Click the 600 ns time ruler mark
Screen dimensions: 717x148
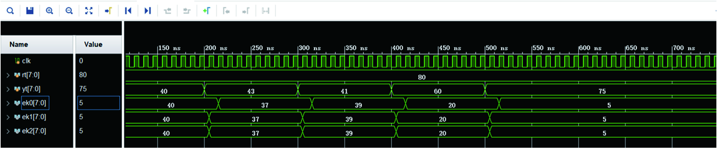[x=590, y=48]
